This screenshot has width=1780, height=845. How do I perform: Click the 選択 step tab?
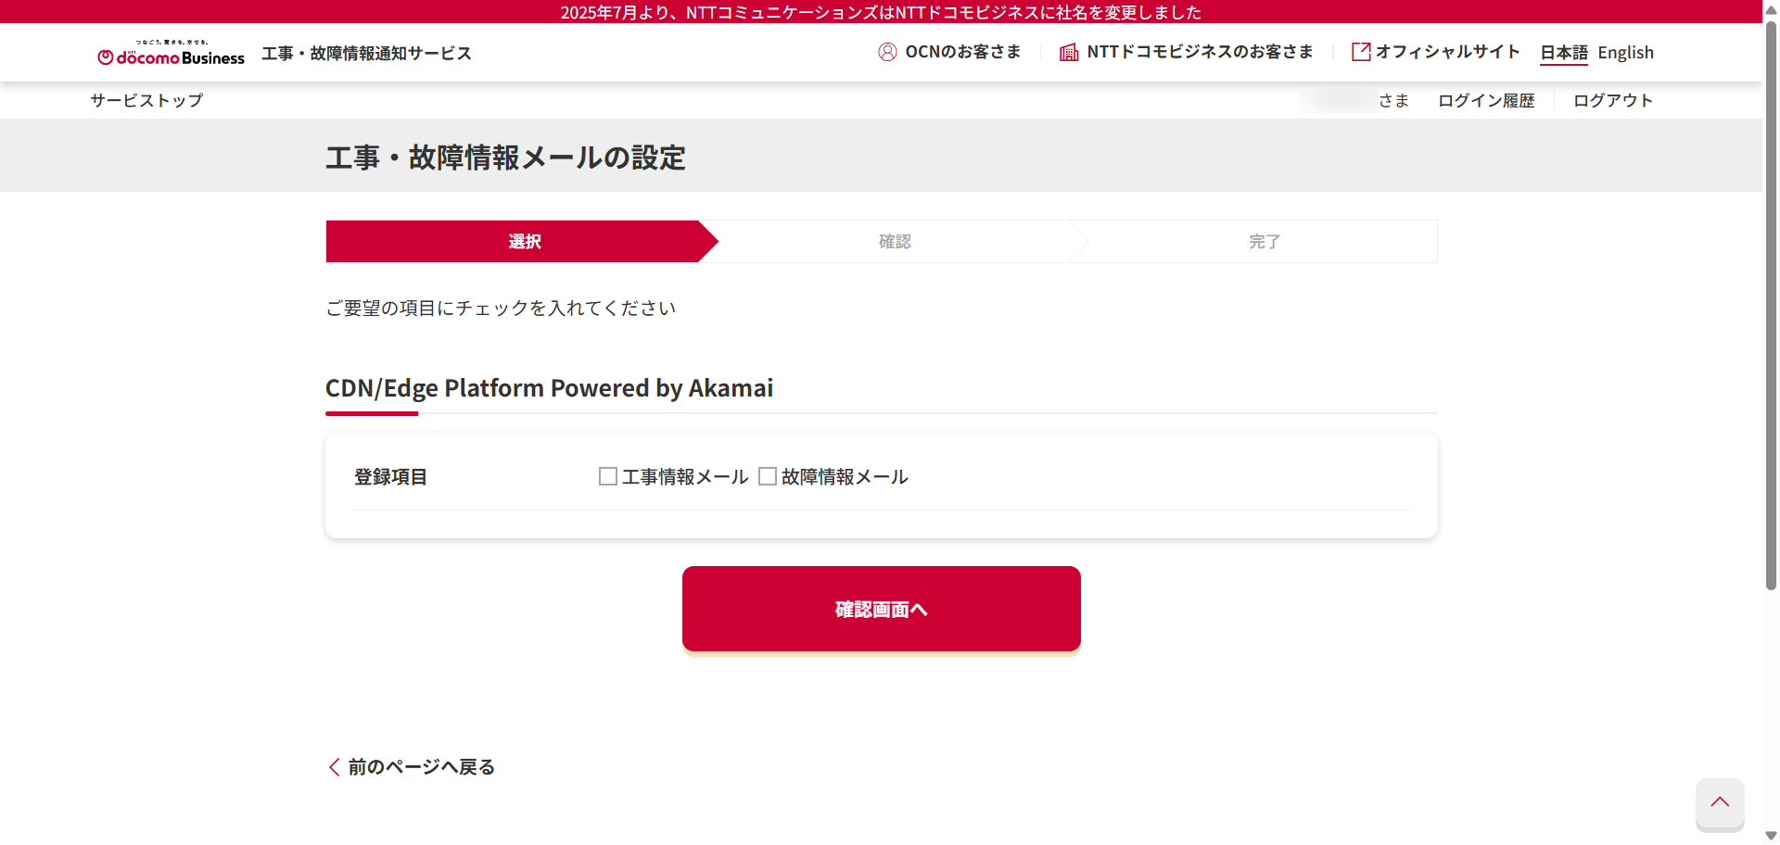524,242
